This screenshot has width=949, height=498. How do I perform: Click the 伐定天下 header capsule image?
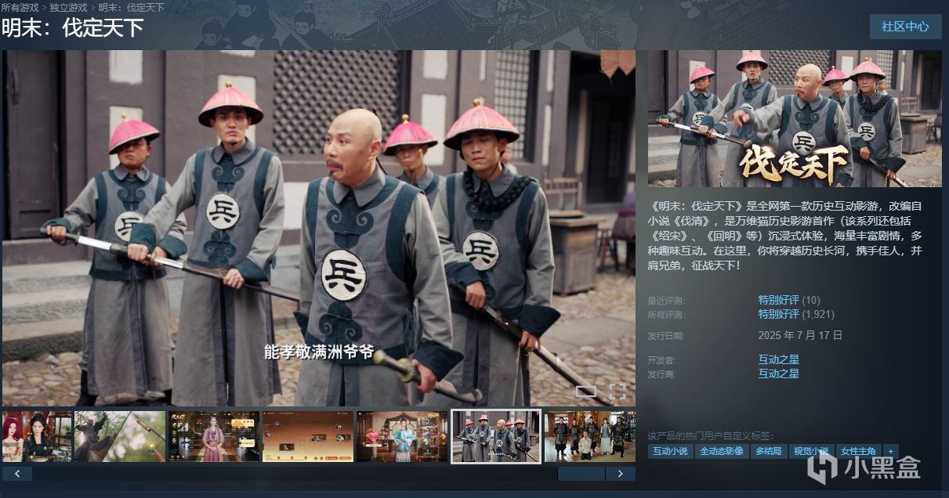pos(795,118)
